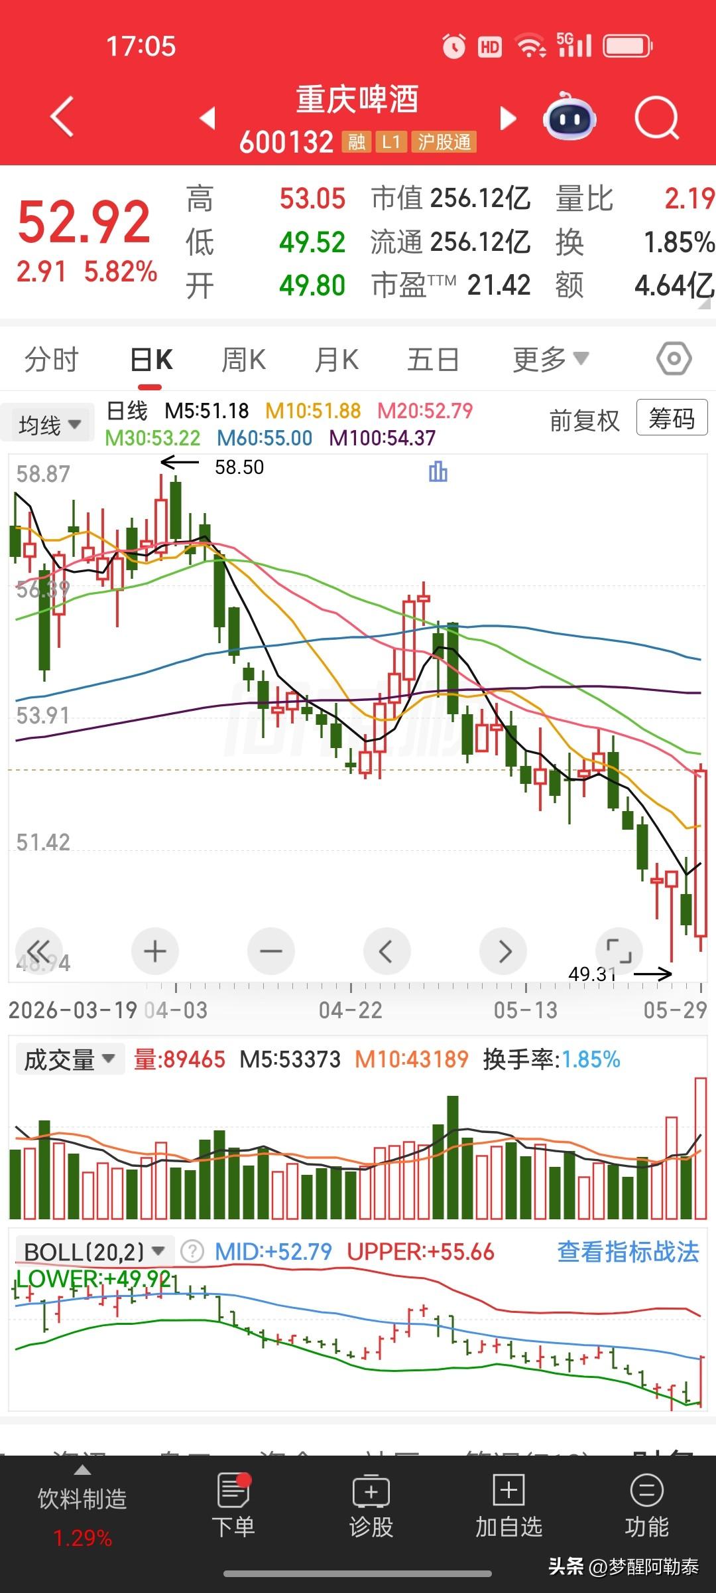Tap current price 52.92

[84, 222]
